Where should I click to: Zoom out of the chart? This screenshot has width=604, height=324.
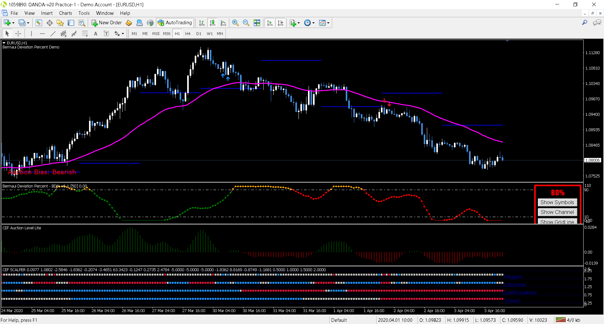(x=246, y=23)
